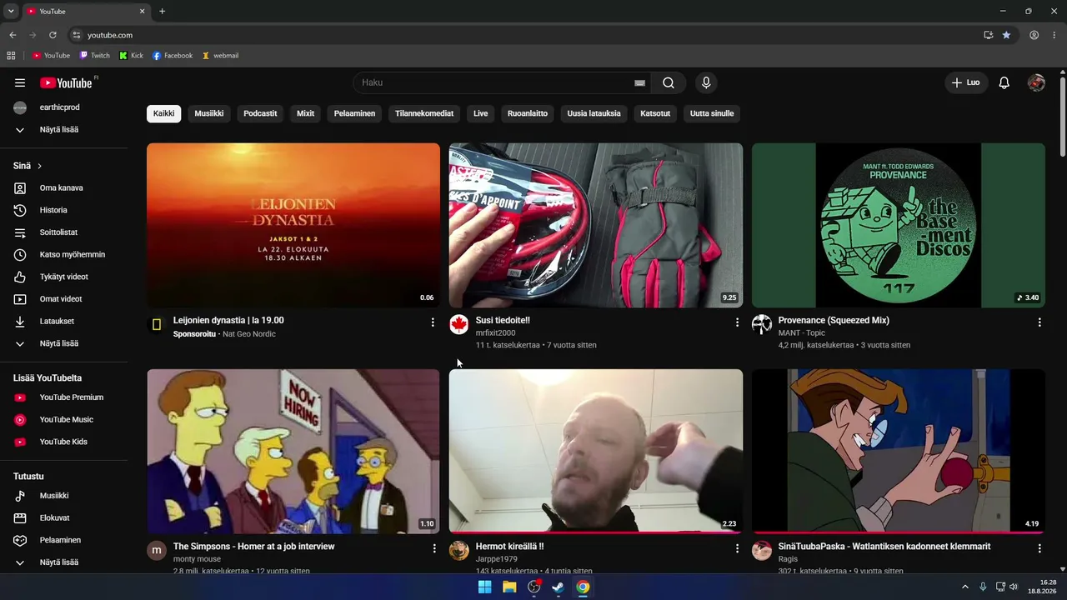
Task: Open Chrome tab search dropdown
Action: [11, 11]
